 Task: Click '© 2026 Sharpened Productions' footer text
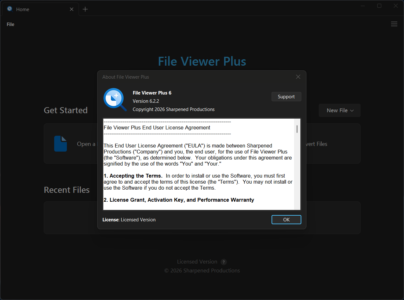point(202,271)
